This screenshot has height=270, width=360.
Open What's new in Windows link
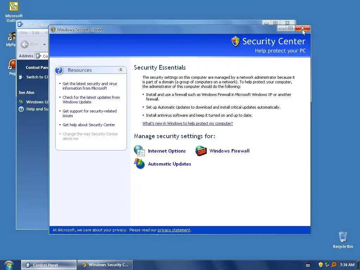click(x=188, y=123)
